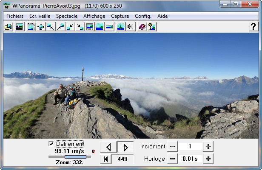Click the full-screen frame toolbar icon
Screen dimensions: 262x170
tap(31, 27)
